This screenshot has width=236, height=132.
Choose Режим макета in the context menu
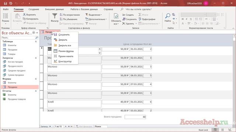[65, 56]
